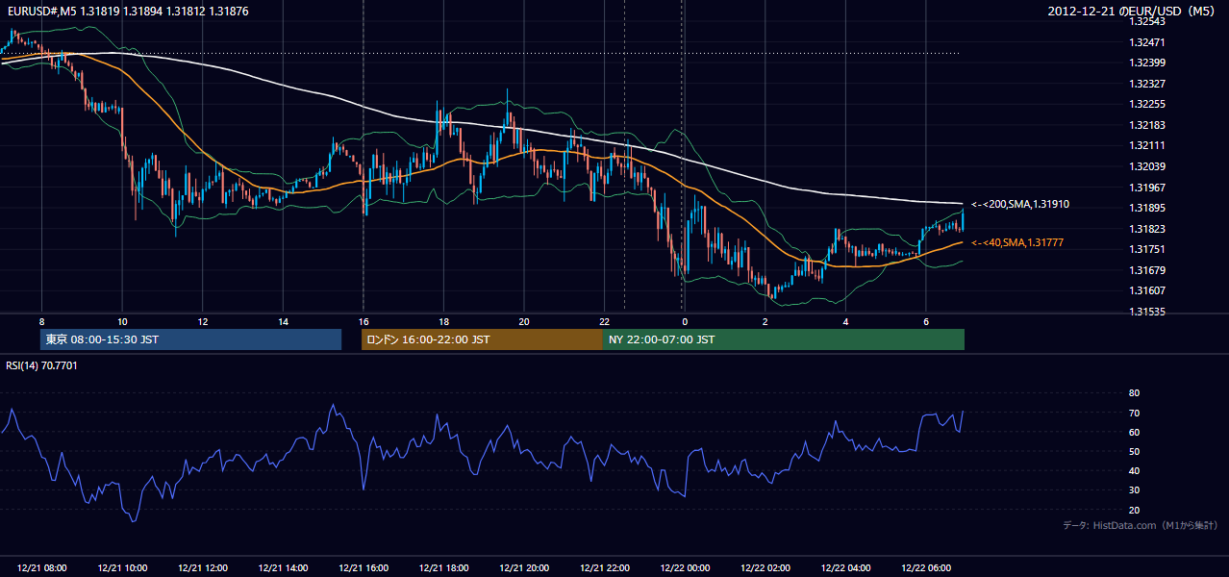Click the 12/22 00:00 time label
1229x577 pixels.
click(685, 568)
